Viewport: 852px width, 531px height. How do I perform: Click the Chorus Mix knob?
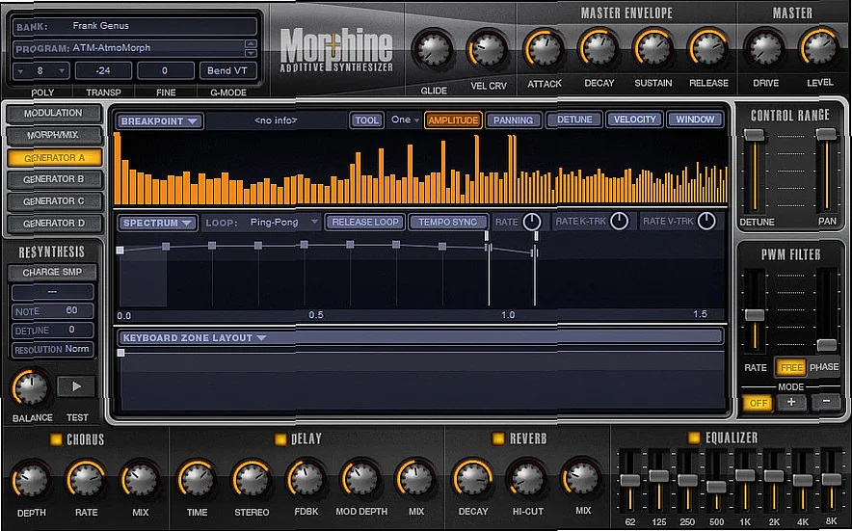click(x=140, y=480)
